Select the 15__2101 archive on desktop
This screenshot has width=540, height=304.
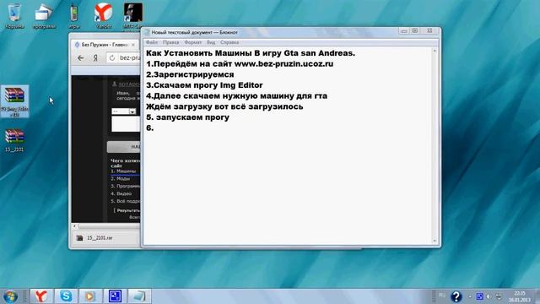pos(14,140)
